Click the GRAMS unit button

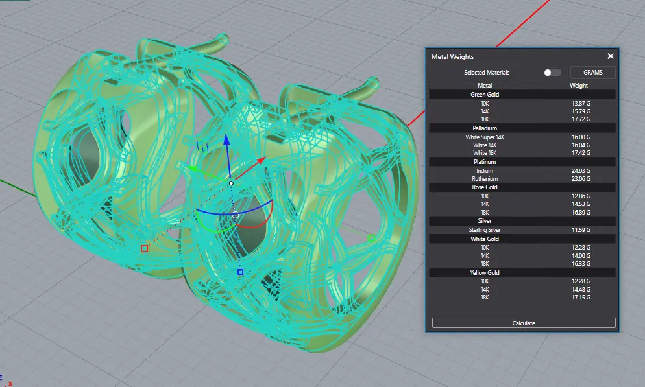pos(592,73)
